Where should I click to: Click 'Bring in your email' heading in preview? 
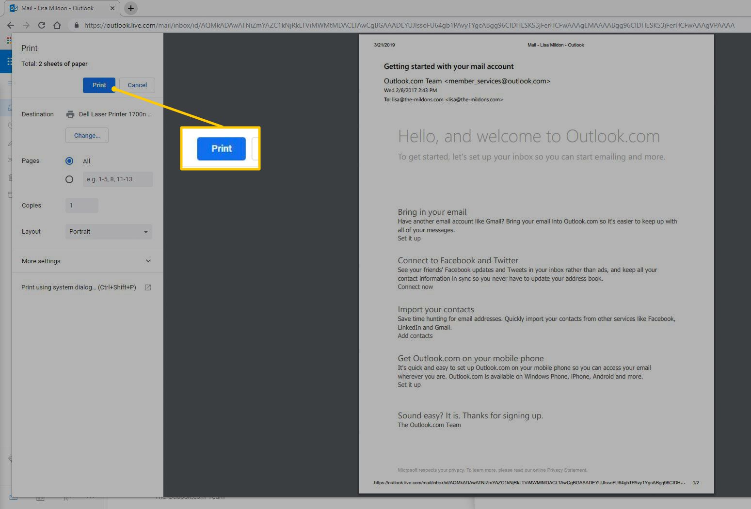click(432, 212)
